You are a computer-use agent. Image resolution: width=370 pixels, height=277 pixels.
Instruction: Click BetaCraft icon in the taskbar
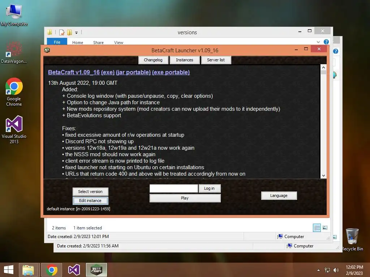pyautogui.click(x=96, y=270)
